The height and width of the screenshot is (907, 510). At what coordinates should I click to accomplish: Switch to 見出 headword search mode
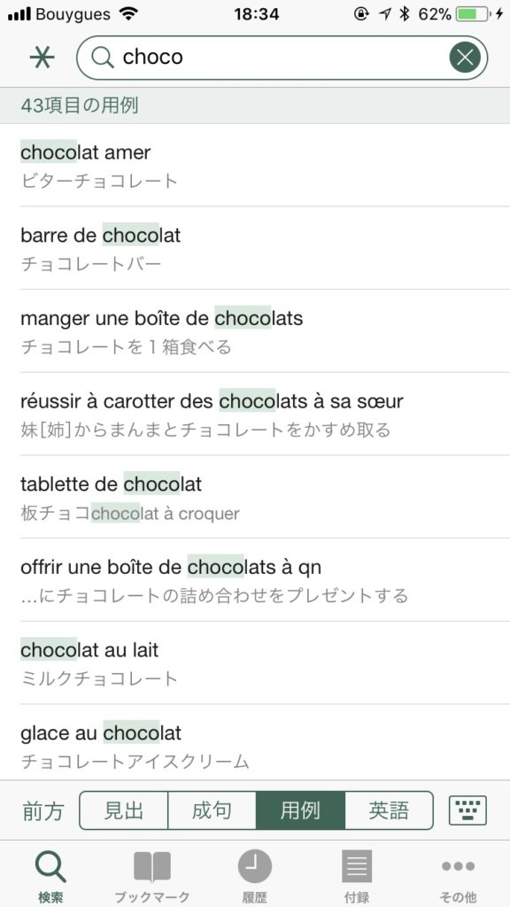(123, 810)
